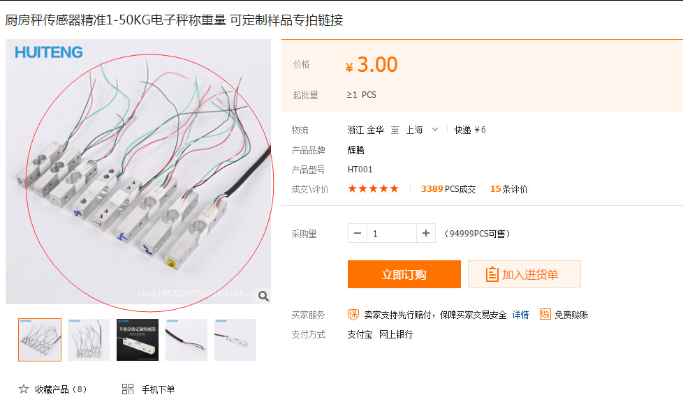Open the QR code mobile order icon

pos(128,389)
